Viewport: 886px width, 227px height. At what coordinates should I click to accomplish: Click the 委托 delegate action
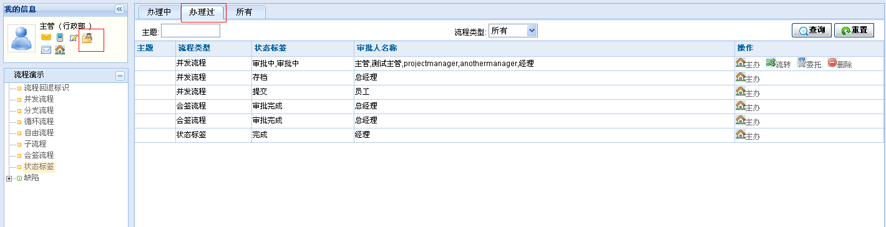click(x=809, y=63)
